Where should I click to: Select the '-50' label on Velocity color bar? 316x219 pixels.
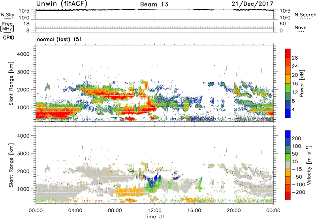coord(297,177)
